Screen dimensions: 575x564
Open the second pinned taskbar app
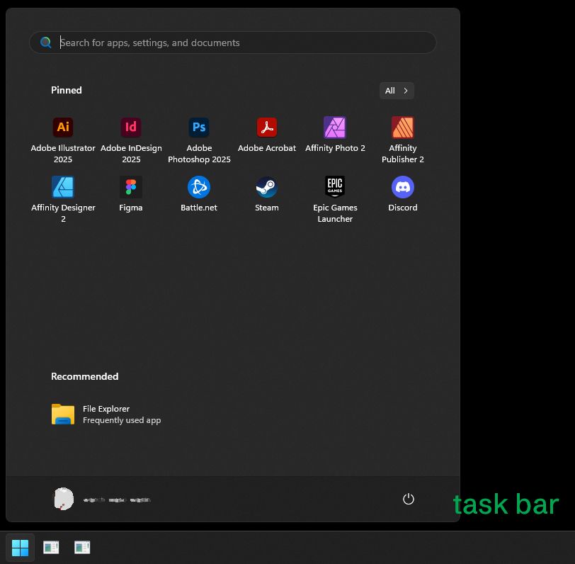[x=82, y=548]
